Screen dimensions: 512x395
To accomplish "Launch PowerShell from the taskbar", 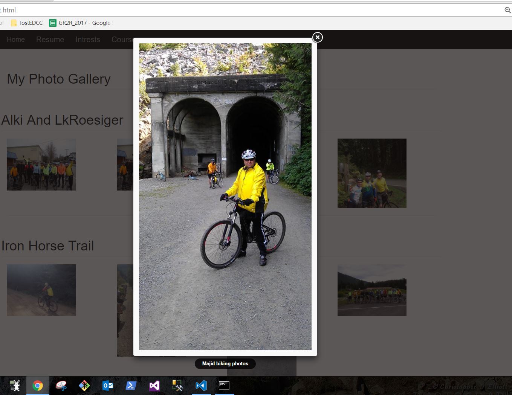I will click(131, 386).
